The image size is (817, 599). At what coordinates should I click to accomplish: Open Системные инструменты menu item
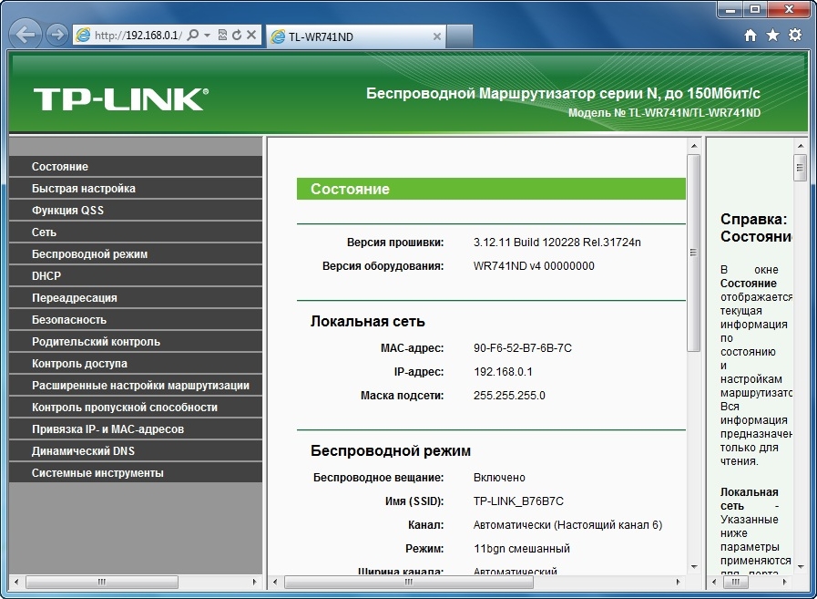(x=136, y=473)
